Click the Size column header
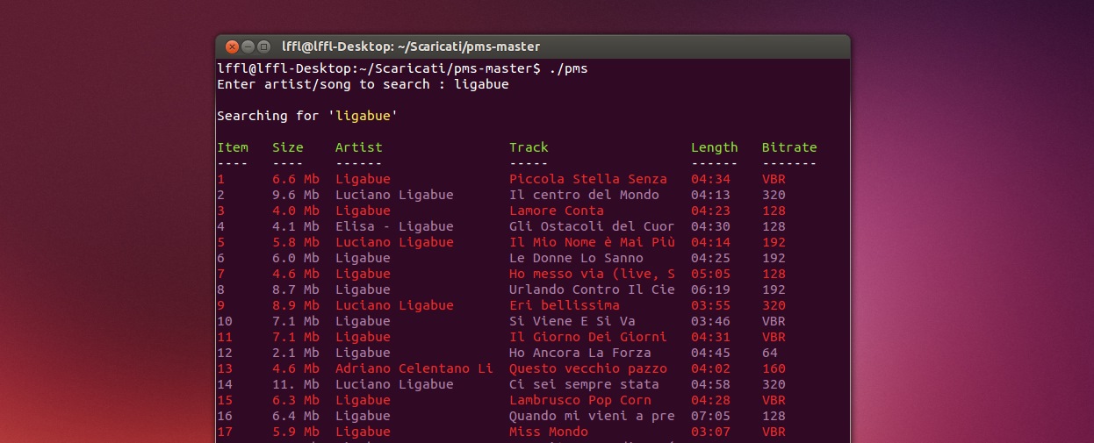The height and width of the screenshot is (443, 1094). click(x=288, y=147)
